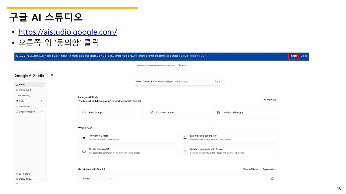Image resolution: width=346 pixels, height=194 pixels.
Task: Open the Playground sidebar item
Action: tap(30, 90)
